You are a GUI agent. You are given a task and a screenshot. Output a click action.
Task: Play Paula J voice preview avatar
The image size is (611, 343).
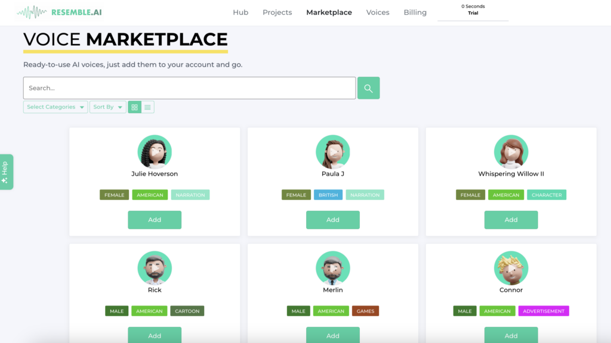(332, 152)
